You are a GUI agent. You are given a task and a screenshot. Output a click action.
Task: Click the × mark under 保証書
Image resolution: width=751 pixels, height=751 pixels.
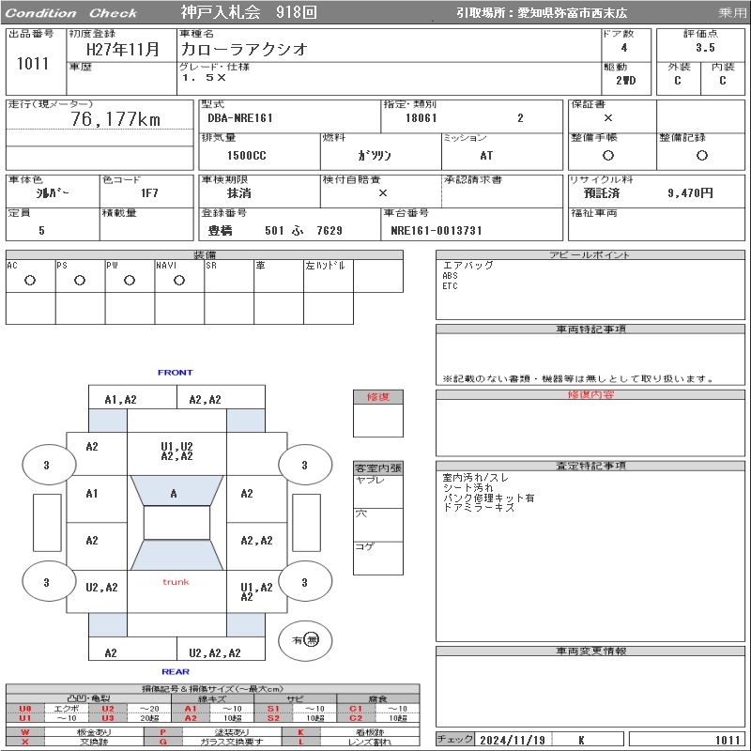click(608, 118)
